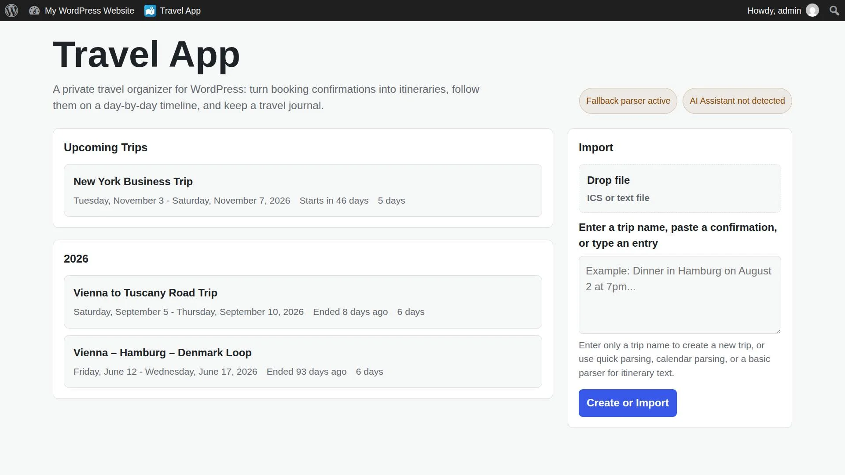Click 'Friday, June 12 - Wednesday, June 17, 2026' dates
The image size is (845, 475).
(x=165, y=372)
